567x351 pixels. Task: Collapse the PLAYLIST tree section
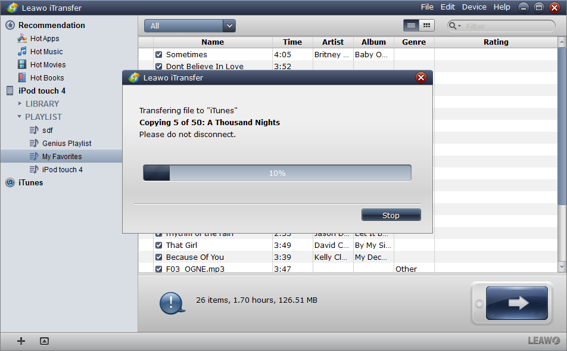20,117
